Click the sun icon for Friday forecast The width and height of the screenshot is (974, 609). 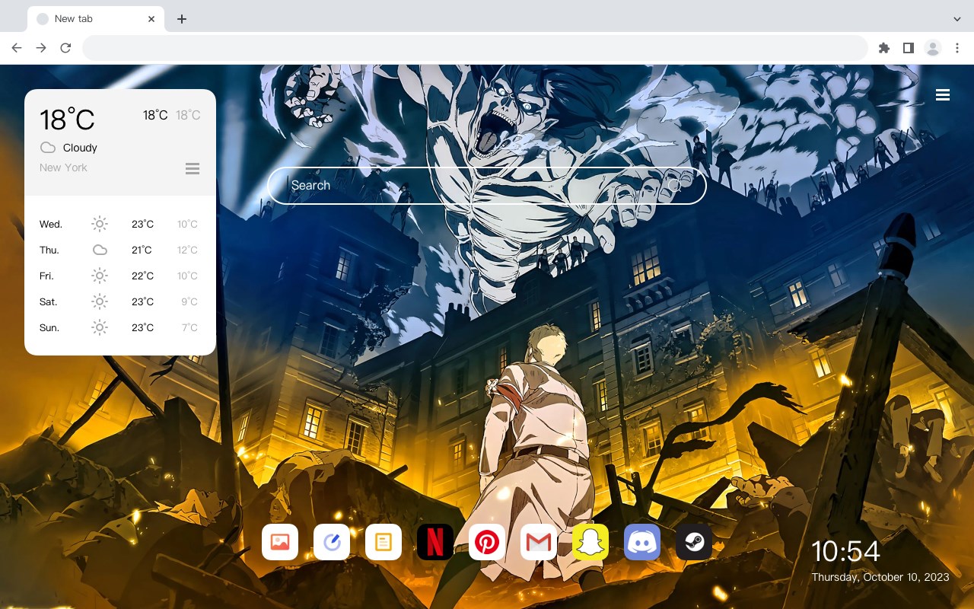100,276
